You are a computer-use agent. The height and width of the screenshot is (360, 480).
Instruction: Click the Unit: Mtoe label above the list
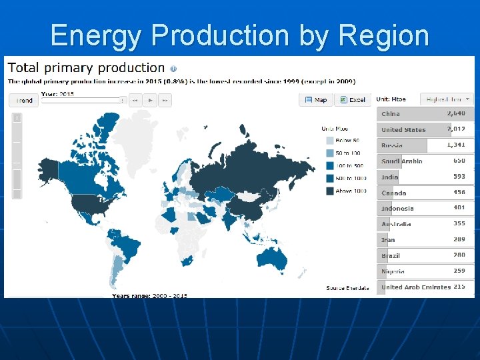tap(391, 99)
